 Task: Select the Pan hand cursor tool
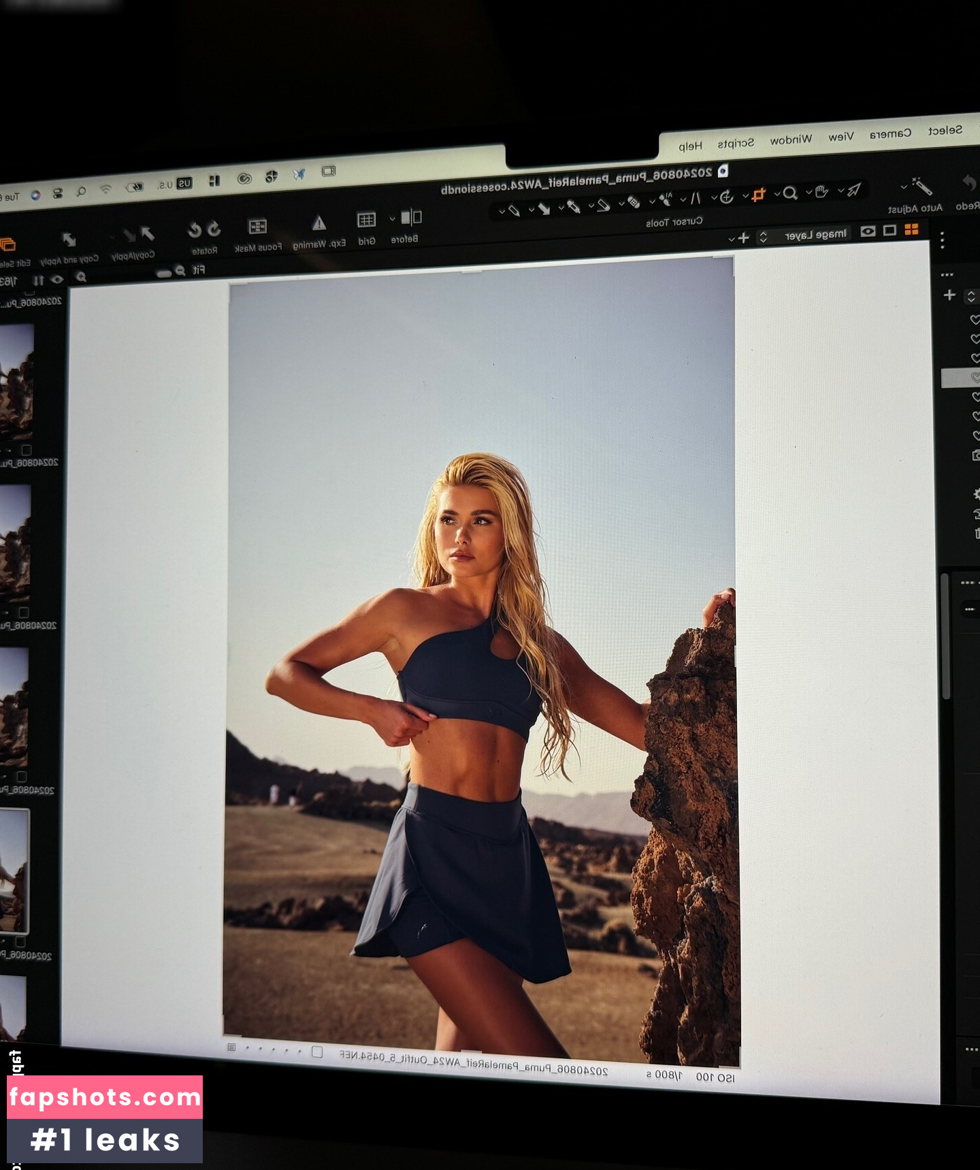[821, 192]
